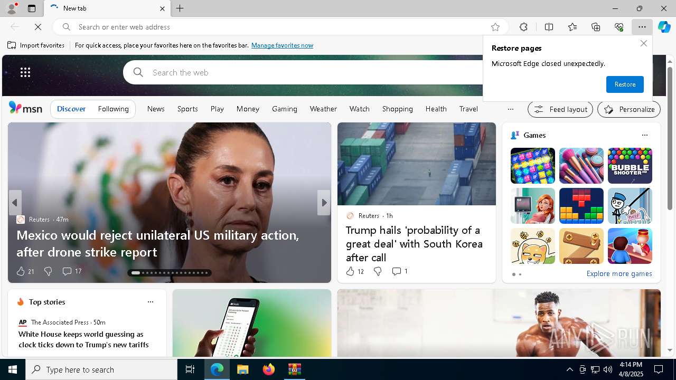Open the makeup brushes game tile

[581, 166]
